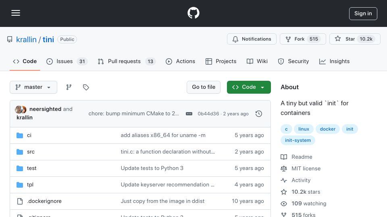Screen dimensions: 387x217
Task: Click the Notifications bell button
Action: tap(252, 39)
